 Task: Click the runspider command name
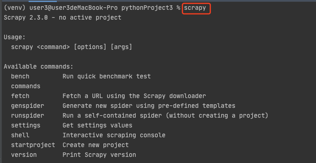tap(27, 116)
